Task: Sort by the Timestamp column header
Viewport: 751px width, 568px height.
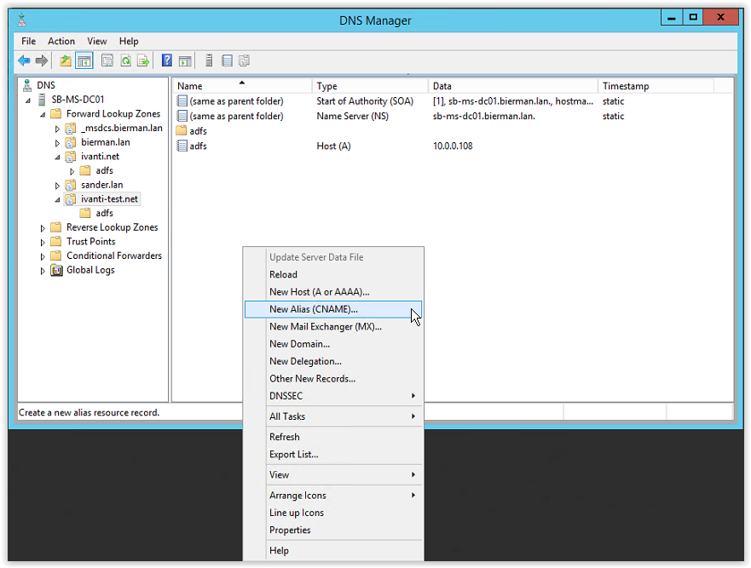Action: point(656,86)
